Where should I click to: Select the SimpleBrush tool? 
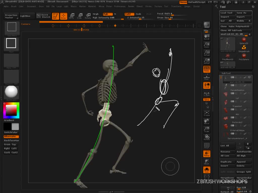coord(244,49)
